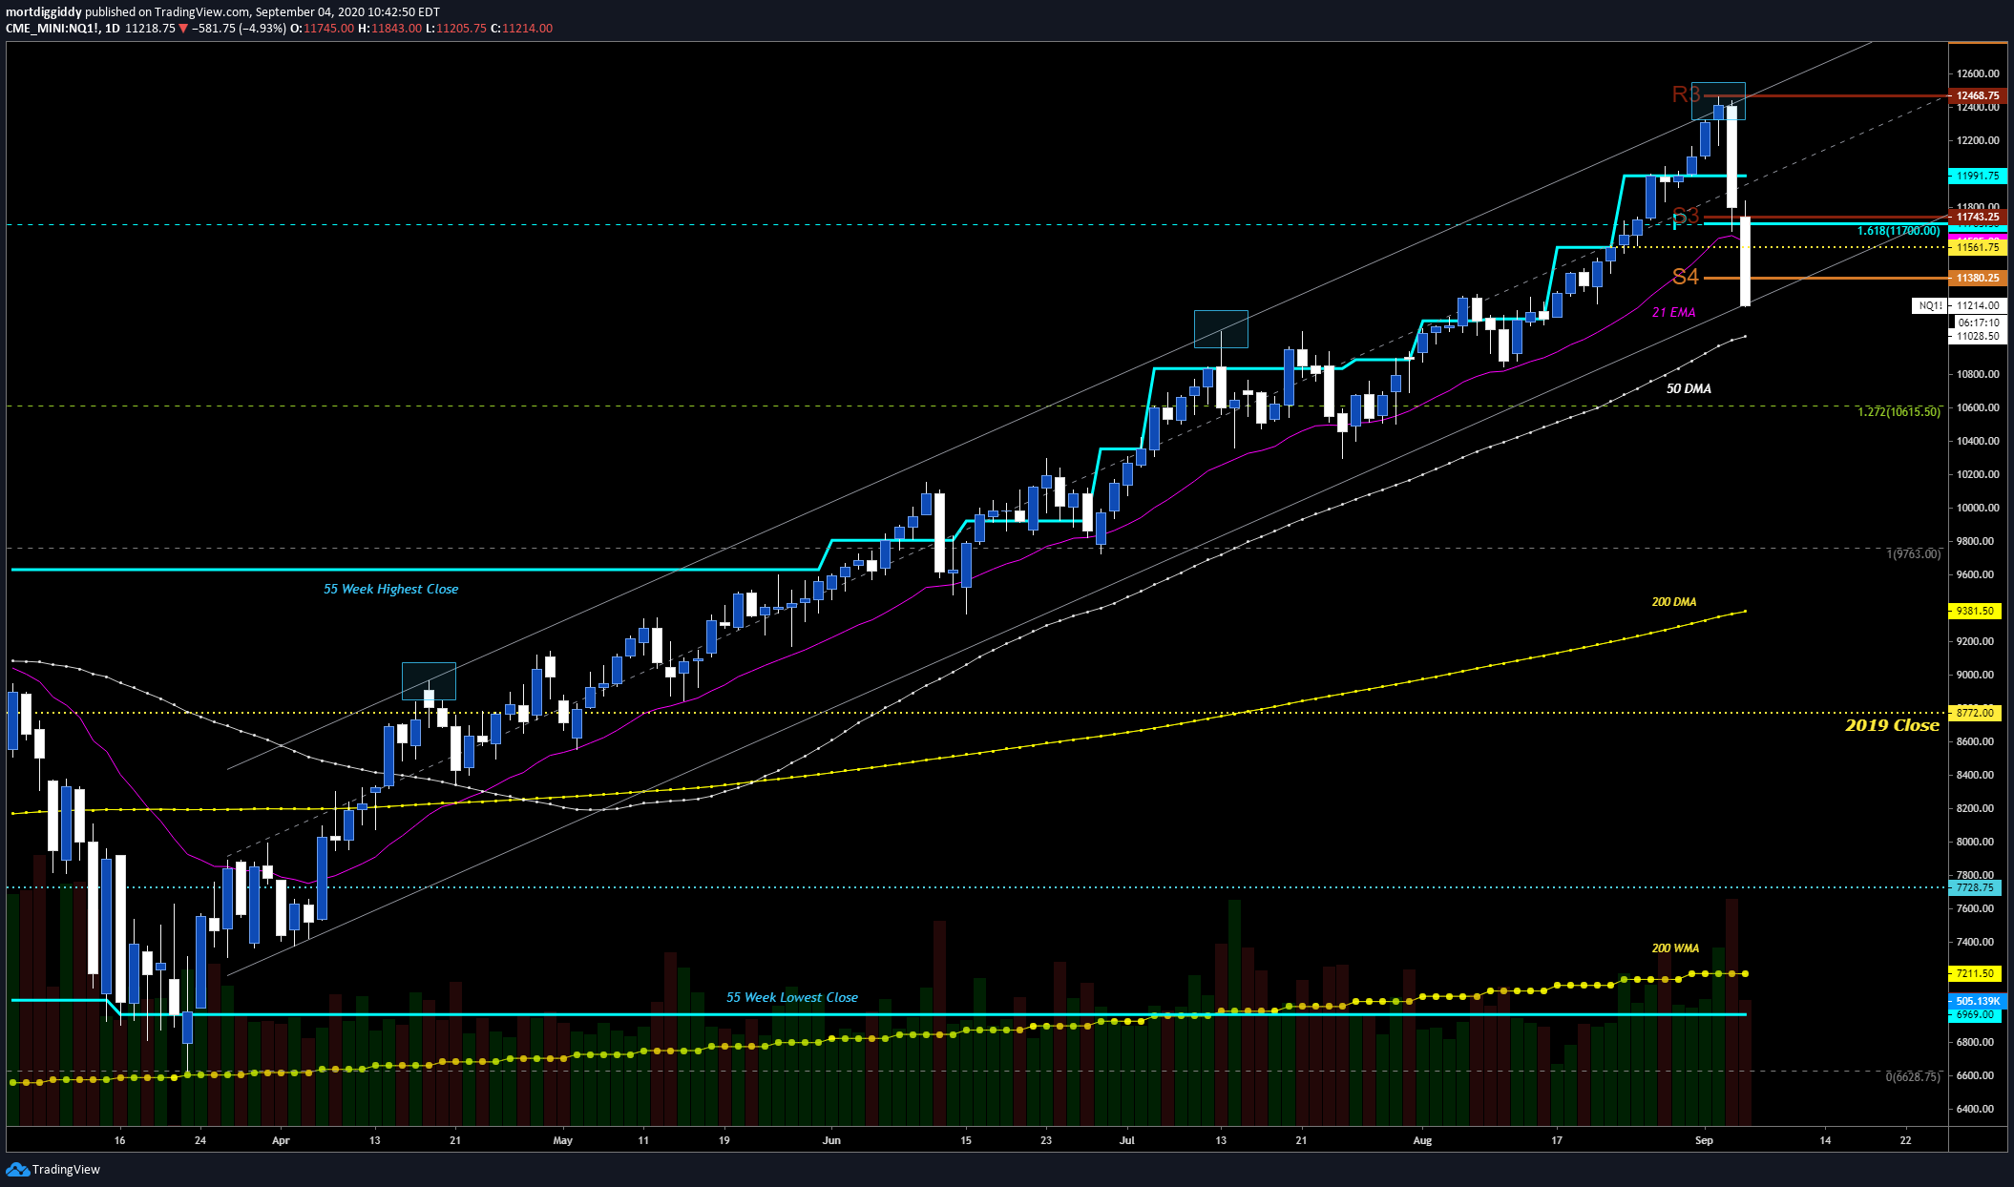Select the 2019 Close annotation text
Image resolution: width=2014 pixels, height=1187 pixels.
1892,725
